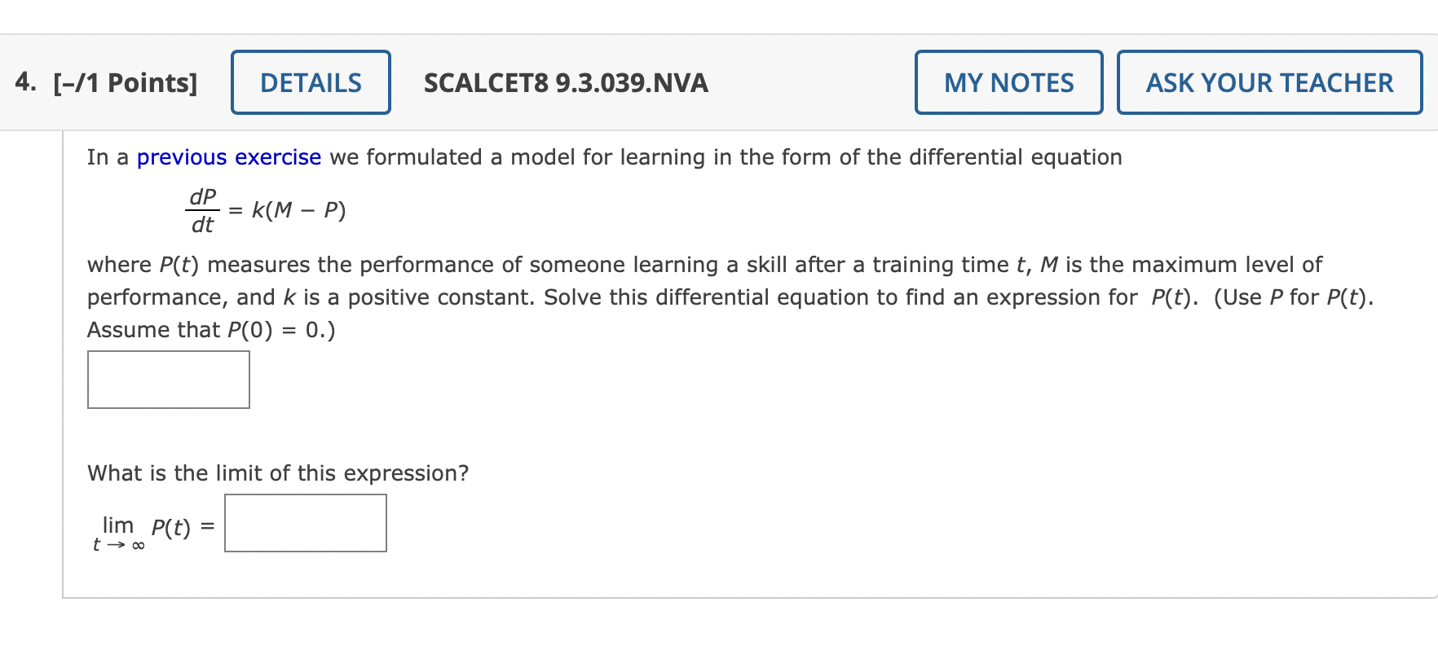Click ASK YOUR TEACHER button on the right
The width and height of the screenshot is (1438, 668).
[1269, 82]
